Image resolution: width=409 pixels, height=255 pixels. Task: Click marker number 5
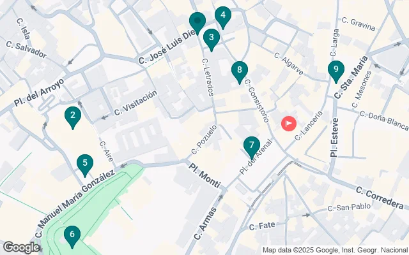point(85,164)
